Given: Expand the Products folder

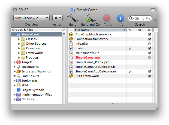Looking at the screenshot, I should tap(19, 57).
